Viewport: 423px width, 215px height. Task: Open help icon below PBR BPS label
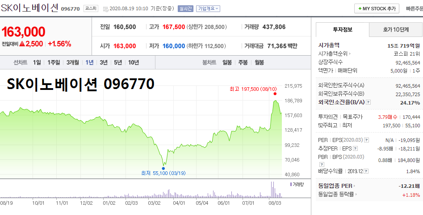click(321, 164)
